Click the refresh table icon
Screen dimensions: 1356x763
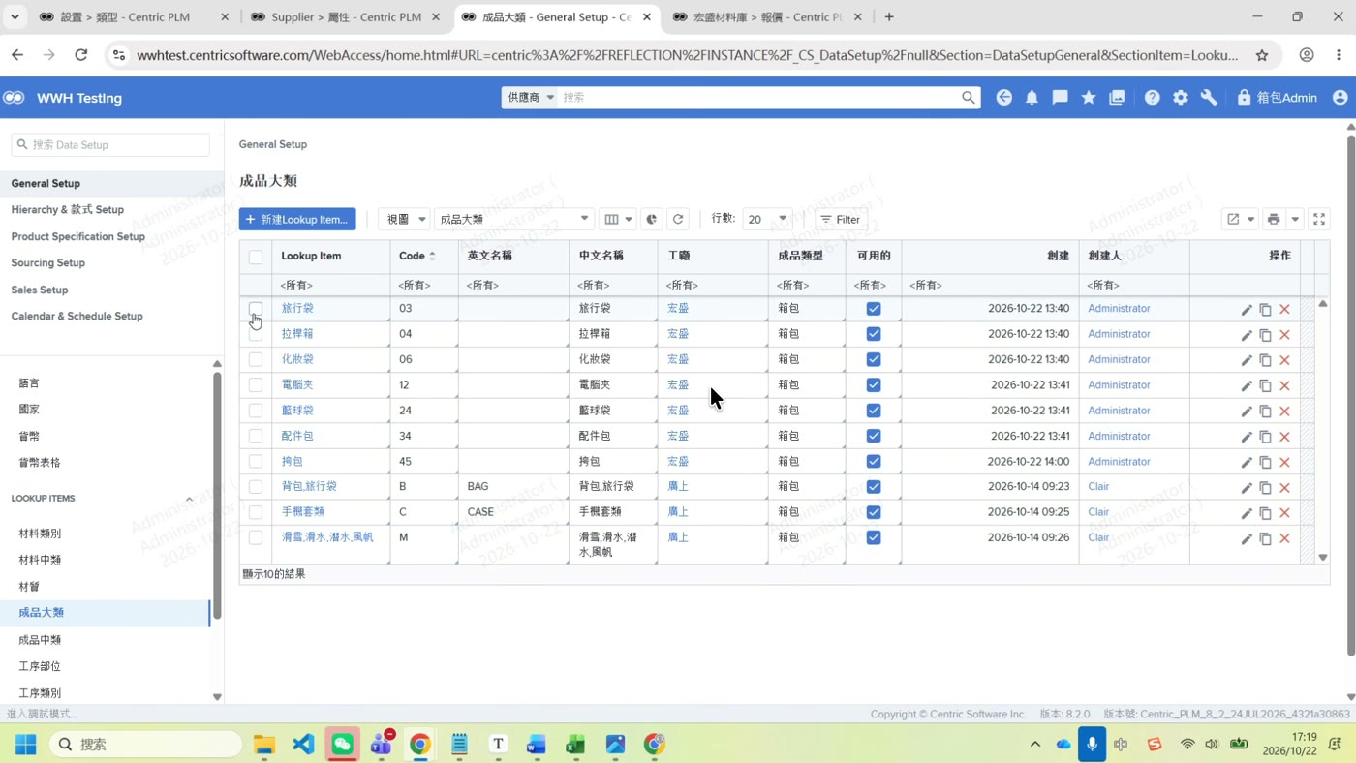(678, 220)
